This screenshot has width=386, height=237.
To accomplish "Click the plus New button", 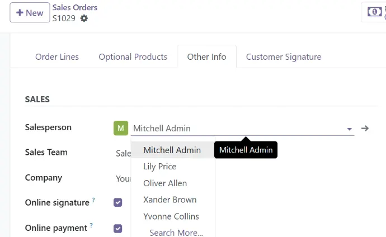I will click(30, 12).
